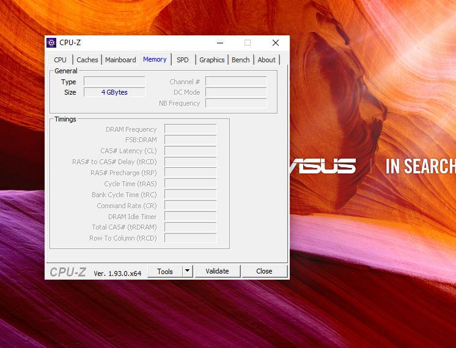
Task: Click the Bank Cycle Time (tRC) value box
Action: (x=191, y=194)
